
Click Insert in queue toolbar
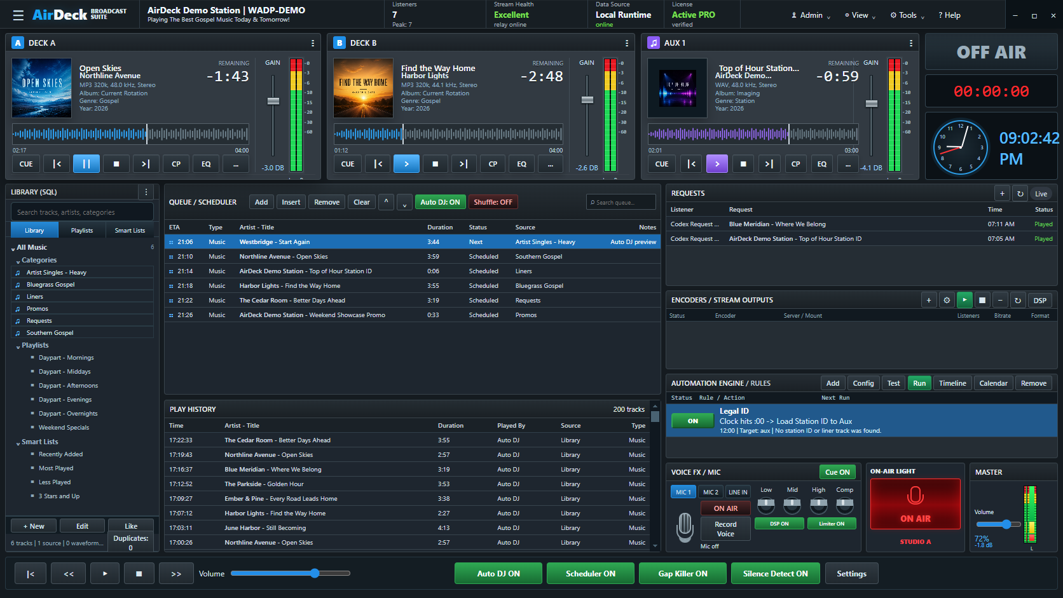click(291, 202)
